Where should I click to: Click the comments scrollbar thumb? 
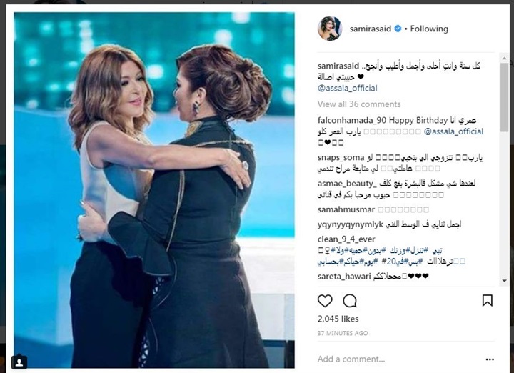point(504,97)
